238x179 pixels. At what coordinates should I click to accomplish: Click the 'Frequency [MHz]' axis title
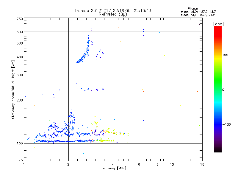coord(113,168)
